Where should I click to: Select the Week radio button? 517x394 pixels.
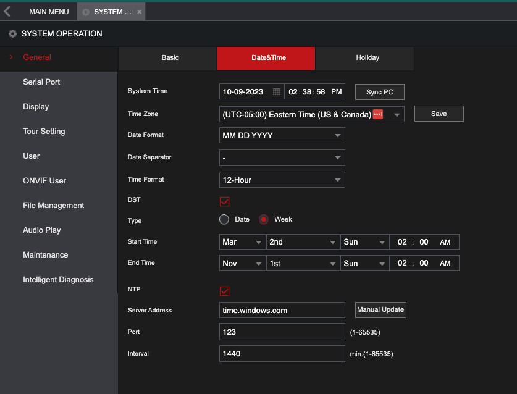pos(263,219)
